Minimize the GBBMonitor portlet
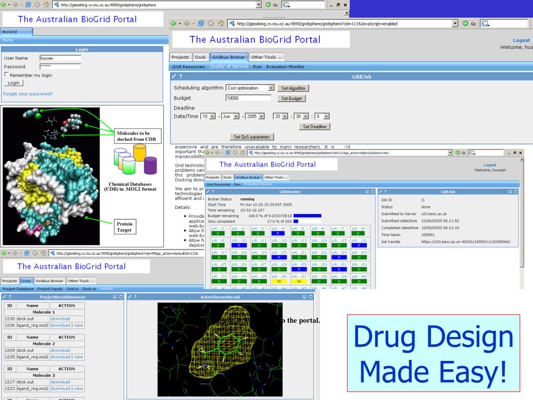Viewport: 533px width, 400px height. click(x=367, y=192)
